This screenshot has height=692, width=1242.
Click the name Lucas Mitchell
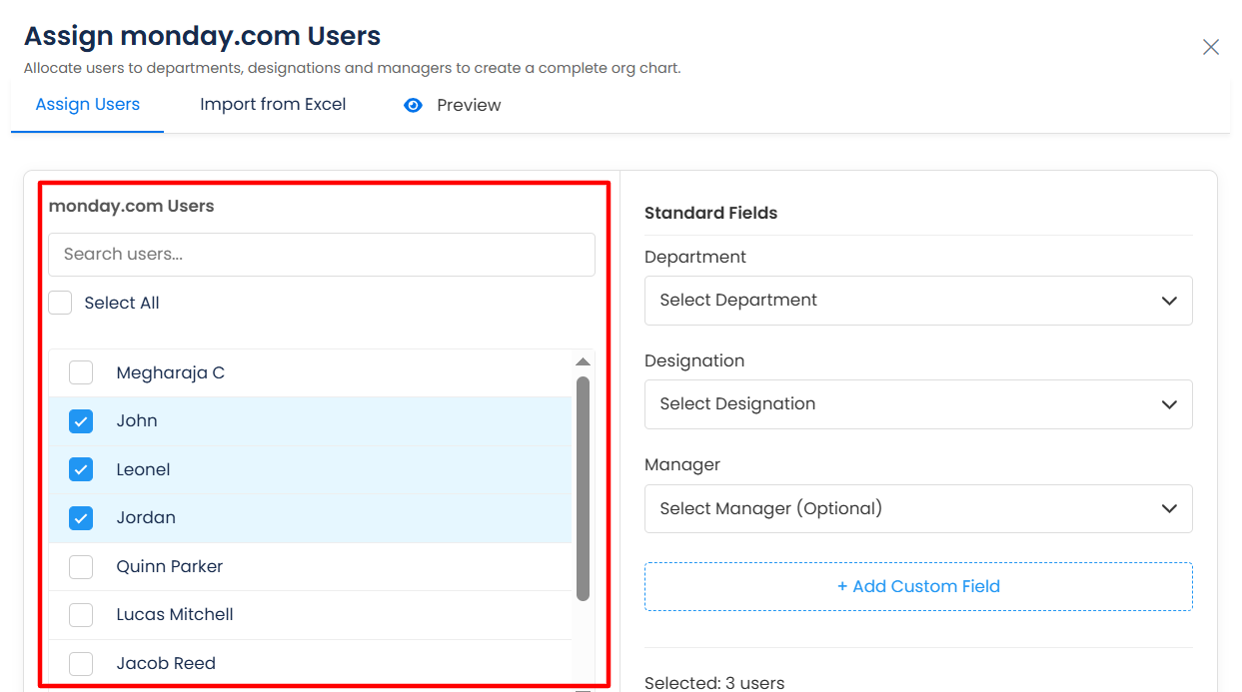(175, 615)
